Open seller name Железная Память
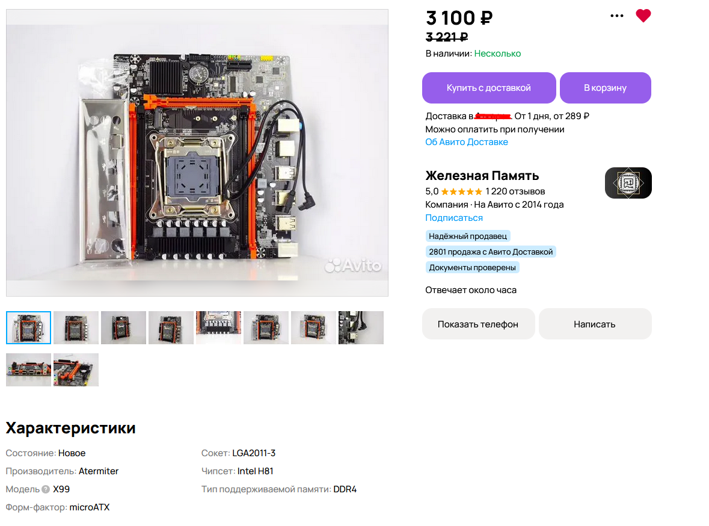Screen dimensions: 709x526 click(482, 176)
